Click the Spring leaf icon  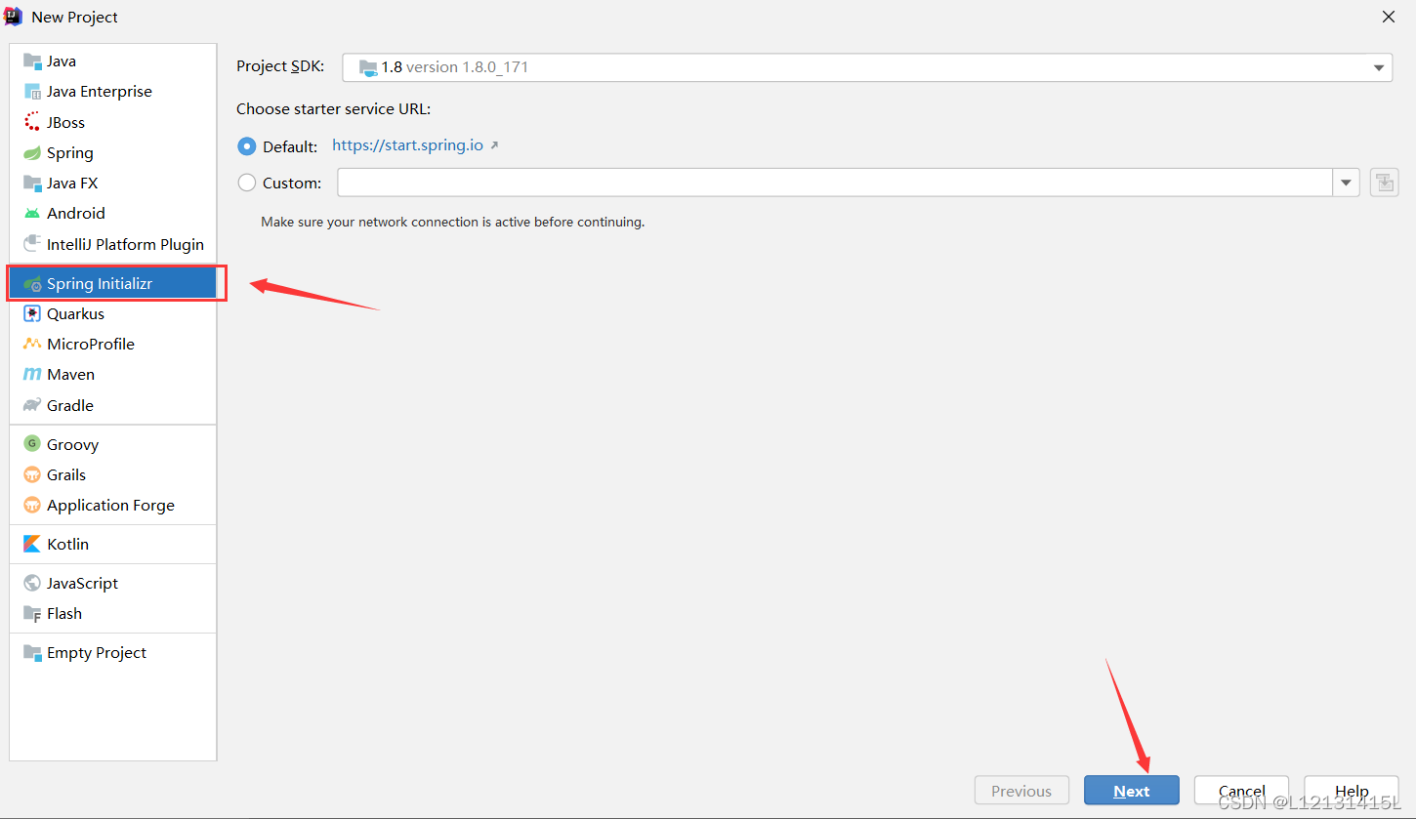[x=32, y=152]
